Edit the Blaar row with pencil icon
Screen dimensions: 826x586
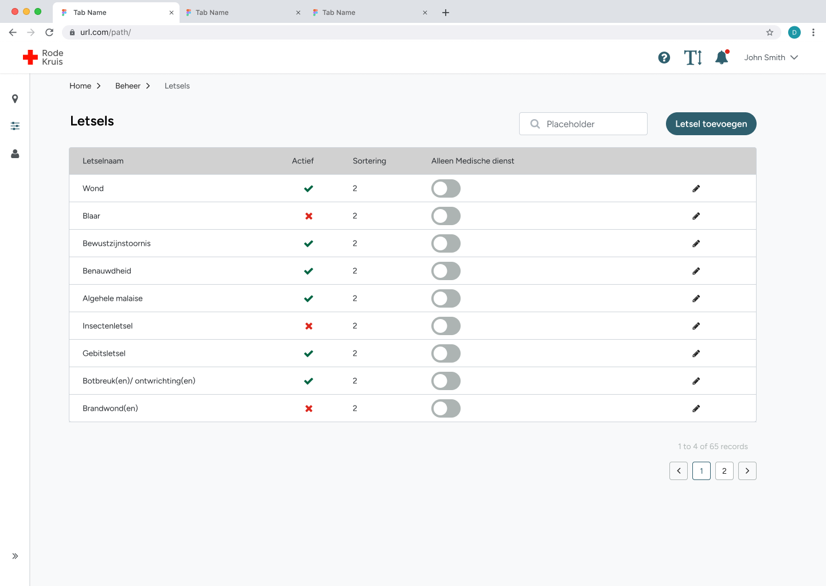pos(696,216)
